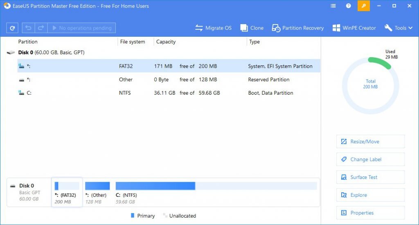This screenshot has height=225, width=419.
Task: Open the help question mark icon
Action: click(x=349, y=6)
